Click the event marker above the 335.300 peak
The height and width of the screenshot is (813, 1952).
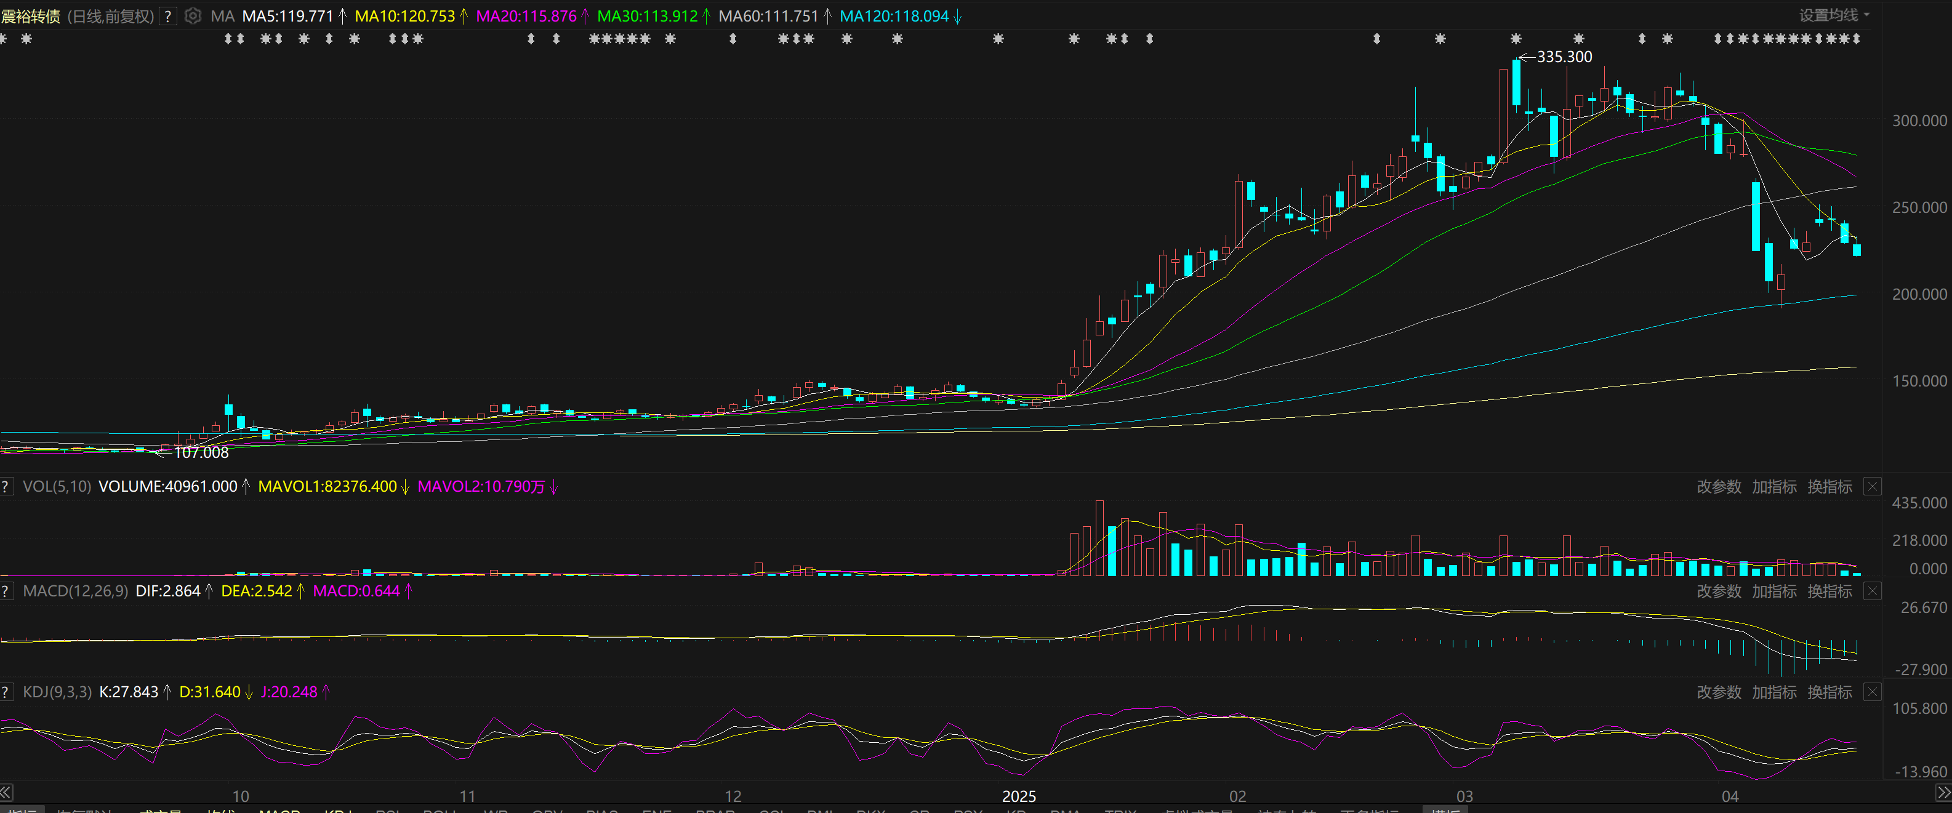pyautogui.click(x=1516, y=39)
